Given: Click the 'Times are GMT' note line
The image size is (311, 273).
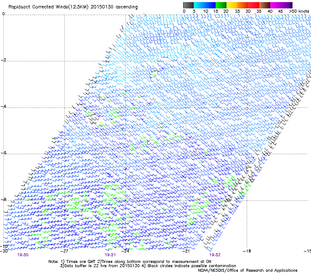Looking at the screenshot, I should pos(130,262).
